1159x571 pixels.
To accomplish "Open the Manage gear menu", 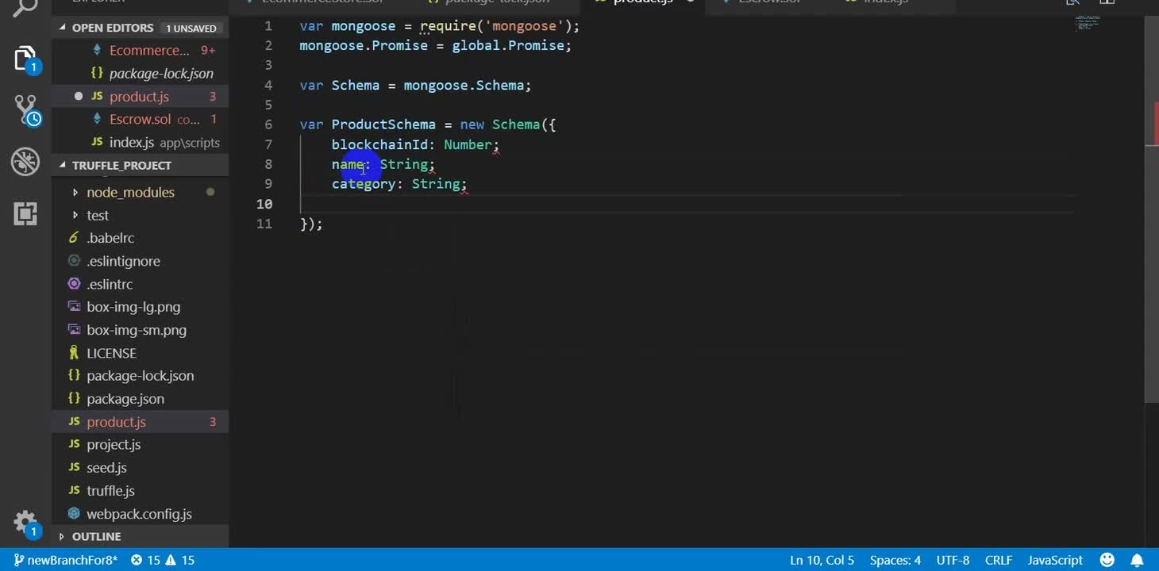I will [25, 522].
